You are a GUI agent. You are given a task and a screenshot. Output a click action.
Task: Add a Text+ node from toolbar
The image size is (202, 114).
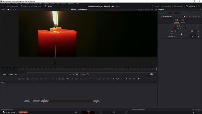pos(28,79)
